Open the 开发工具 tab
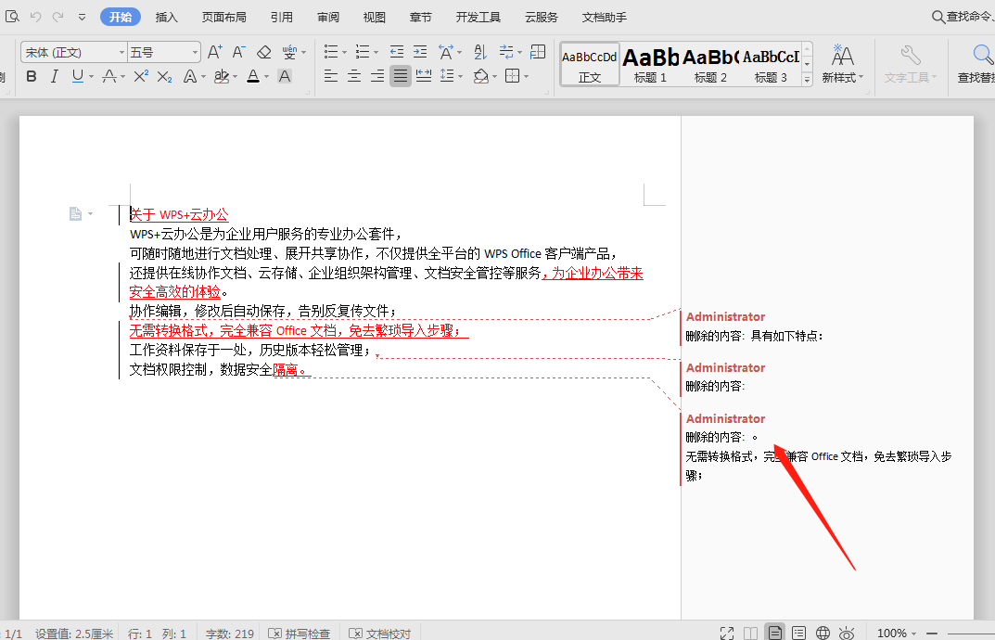The image size is (995, 640). tap(478, 17)
